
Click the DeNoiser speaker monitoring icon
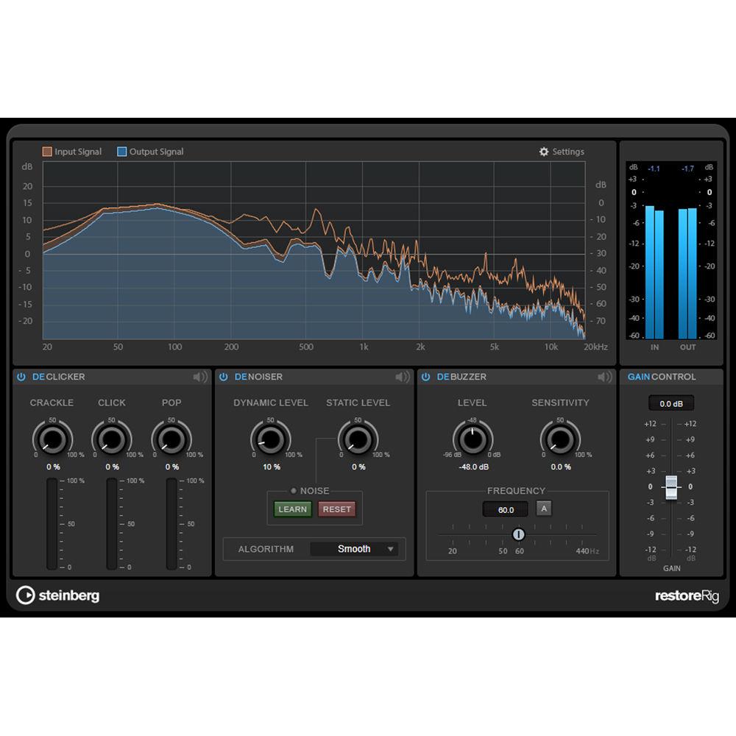click(403, 376)
